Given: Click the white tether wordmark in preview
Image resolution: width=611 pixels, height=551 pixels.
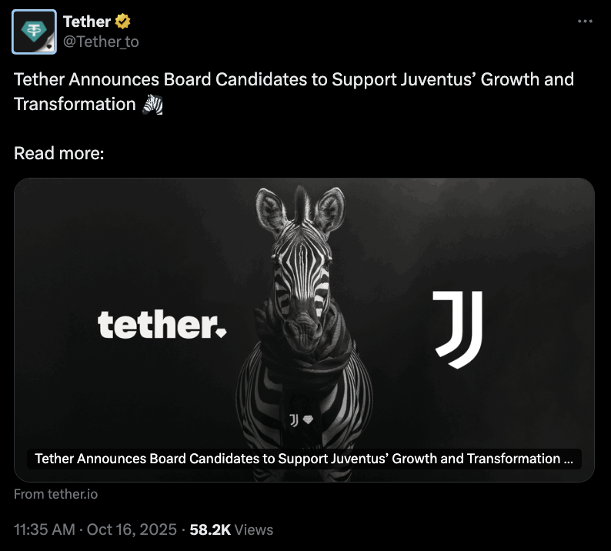Looking at the screenshot, I should click(155, 326).
